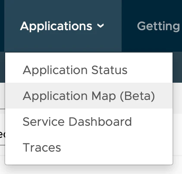Open the Service Dashboard menu item
Image resolution: width=182 pixels, height=174 pixels.
point(89,121)
